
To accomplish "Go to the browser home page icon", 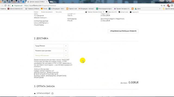I will tap(9, 5).
